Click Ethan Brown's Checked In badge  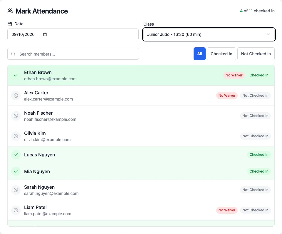tap(259, 75)
